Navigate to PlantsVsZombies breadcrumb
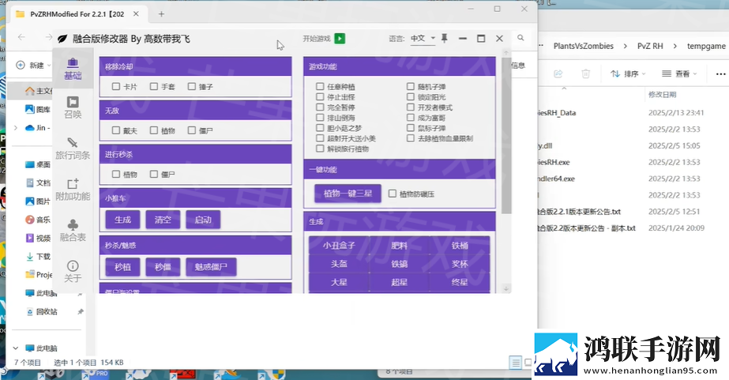 583,46
